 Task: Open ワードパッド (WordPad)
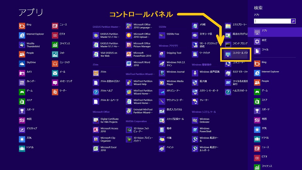pyautogui.click(x=201, y=54)
